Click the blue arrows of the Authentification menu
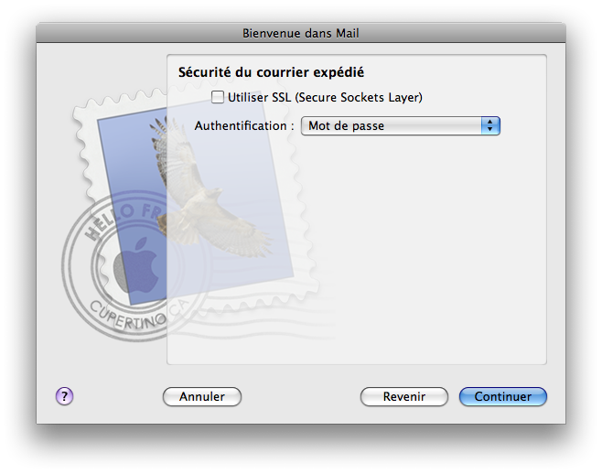This screenshot has width=602, height=474. coord(490,125)
